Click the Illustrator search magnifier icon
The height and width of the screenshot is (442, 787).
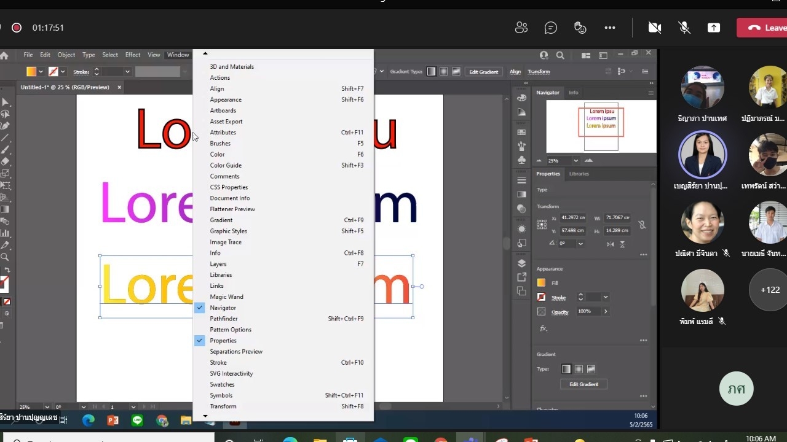560,55
